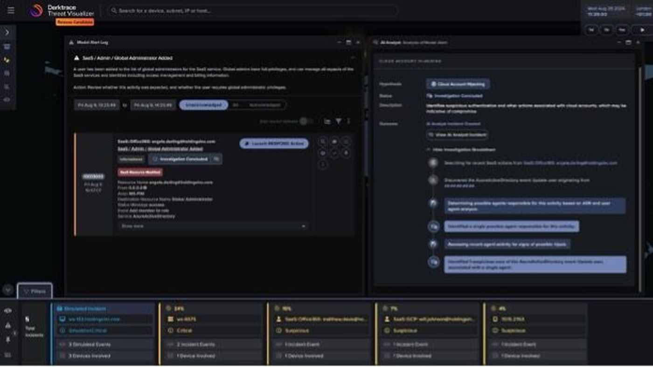Expand the left sidebar with the chevron
653x367 pixels.
(7, 32)
